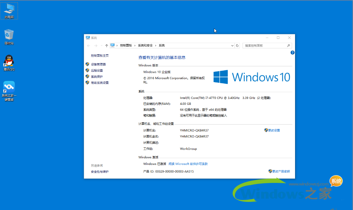Click the system icon in the title bar
Viewport: 353px width, 210px height.
tap(88, 38)
